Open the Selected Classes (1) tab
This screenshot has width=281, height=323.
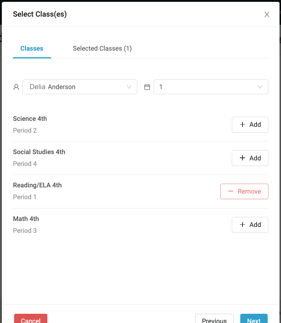[x=102, y=48]
